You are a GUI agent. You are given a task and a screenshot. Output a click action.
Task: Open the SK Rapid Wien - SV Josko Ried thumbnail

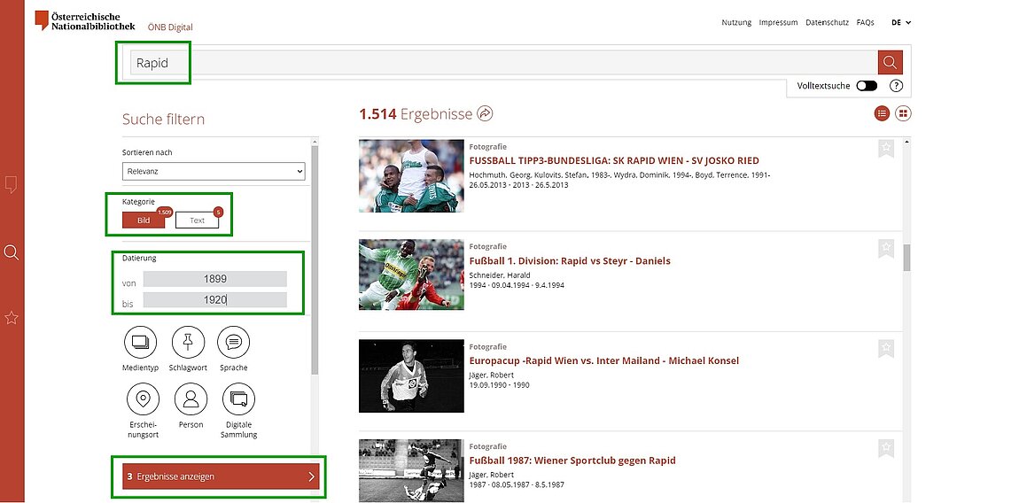pyautogui.click(x=411, y=175)
